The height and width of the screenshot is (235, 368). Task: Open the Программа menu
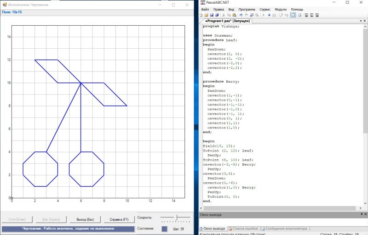(247, 9)
